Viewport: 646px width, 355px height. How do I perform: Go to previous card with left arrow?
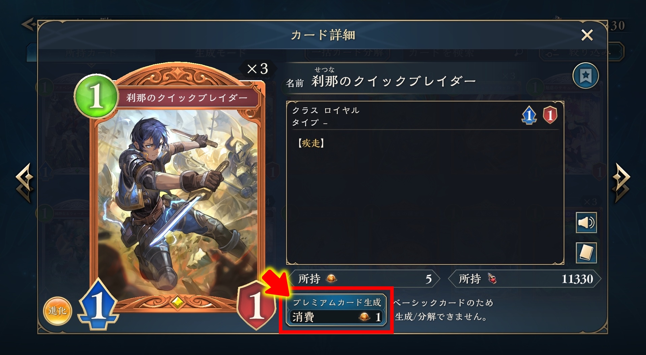(x=25, y=183)
